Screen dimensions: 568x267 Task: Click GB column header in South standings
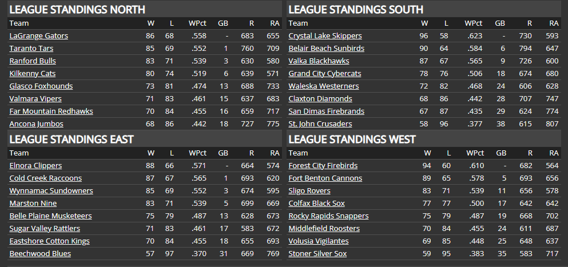pyautogui.click(x=499, y=23)
